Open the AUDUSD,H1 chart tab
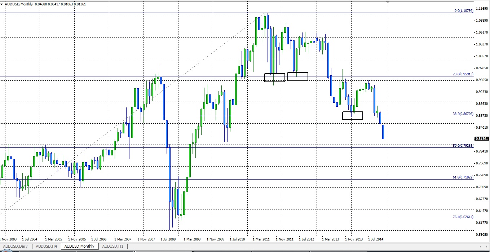490x252 pixels. [x=113, y=246]
